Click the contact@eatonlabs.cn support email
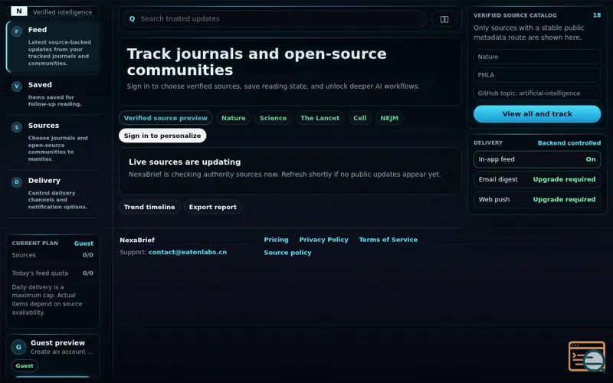The image size is (613, 383). 188,252
